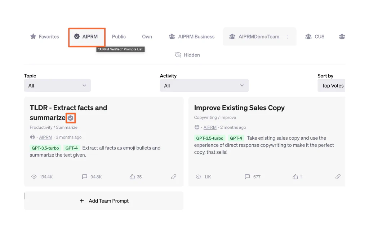The height and width of the screenshot is (235, 369).
Task: Click the Add Team Prompt button
Action: click(104, 201)
